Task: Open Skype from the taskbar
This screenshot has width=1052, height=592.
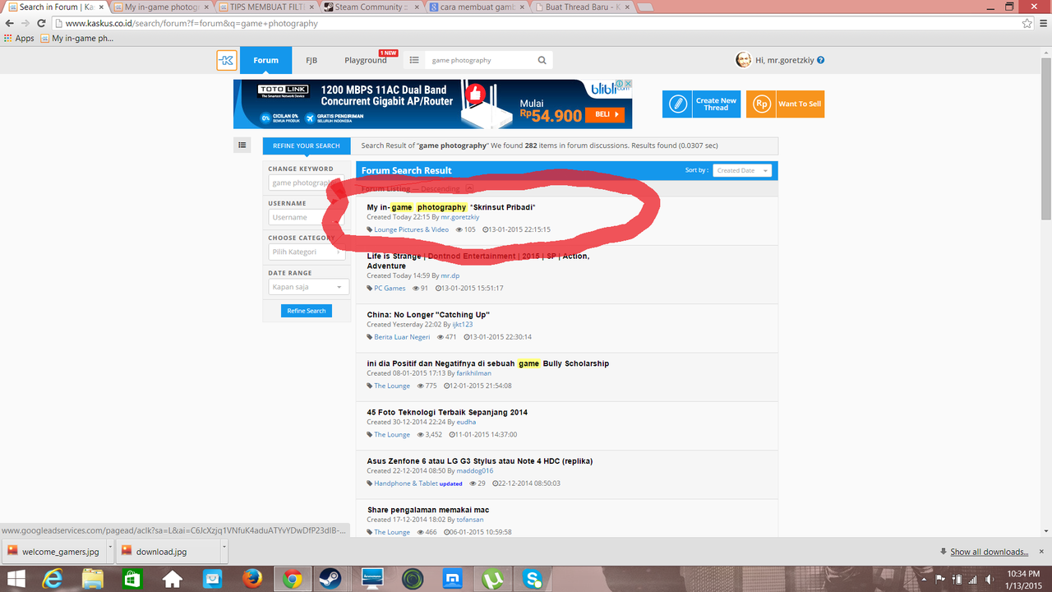Action: pyautogui.click(x=533, y=579)
